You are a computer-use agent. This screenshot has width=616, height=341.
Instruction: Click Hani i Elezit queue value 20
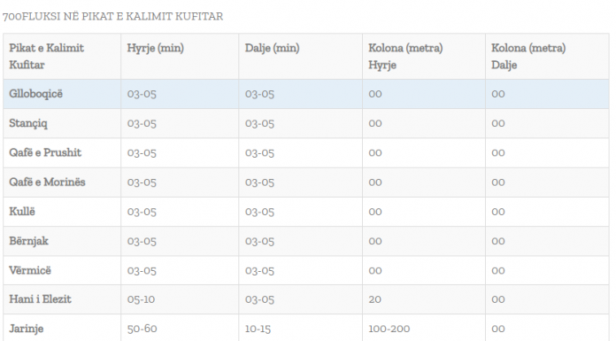374,299
